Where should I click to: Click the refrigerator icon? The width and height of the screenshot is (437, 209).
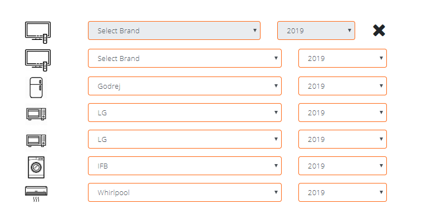point(36,88)
